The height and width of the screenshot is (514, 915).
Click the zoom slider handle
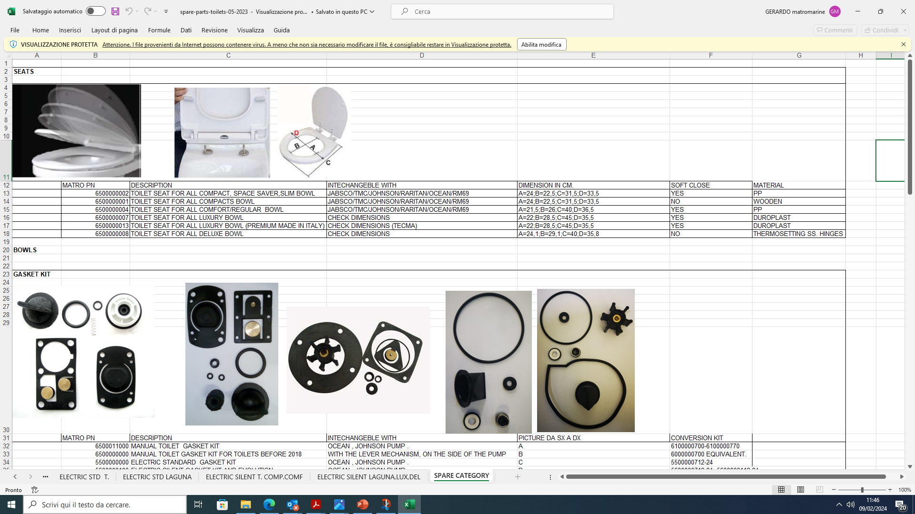pos(862,490)
